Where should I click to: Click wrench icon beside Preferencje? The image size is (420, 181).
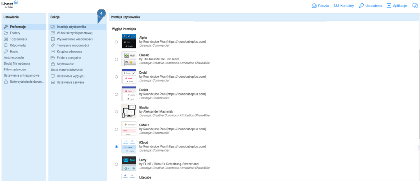point(6,27)
